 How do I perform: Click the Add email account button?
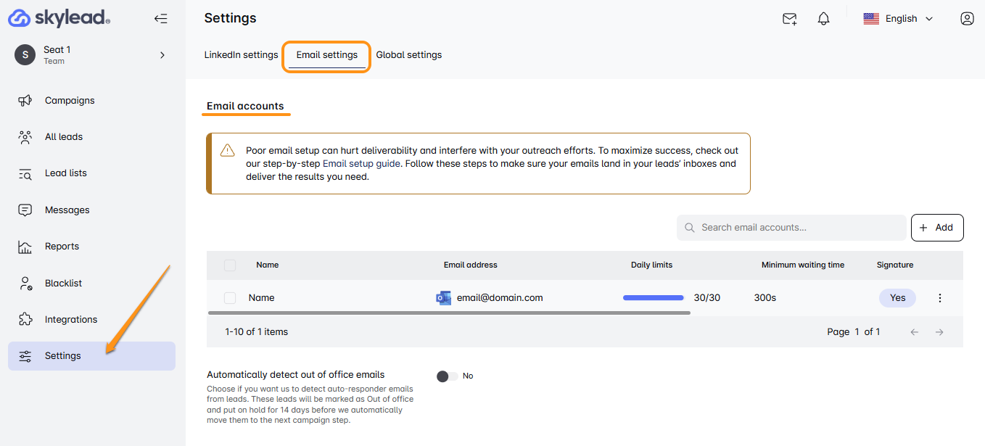936,228
